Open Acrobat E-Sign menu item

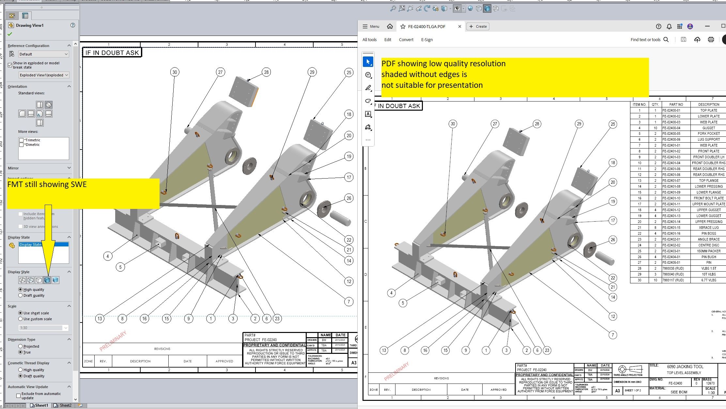tap(427, 39)
